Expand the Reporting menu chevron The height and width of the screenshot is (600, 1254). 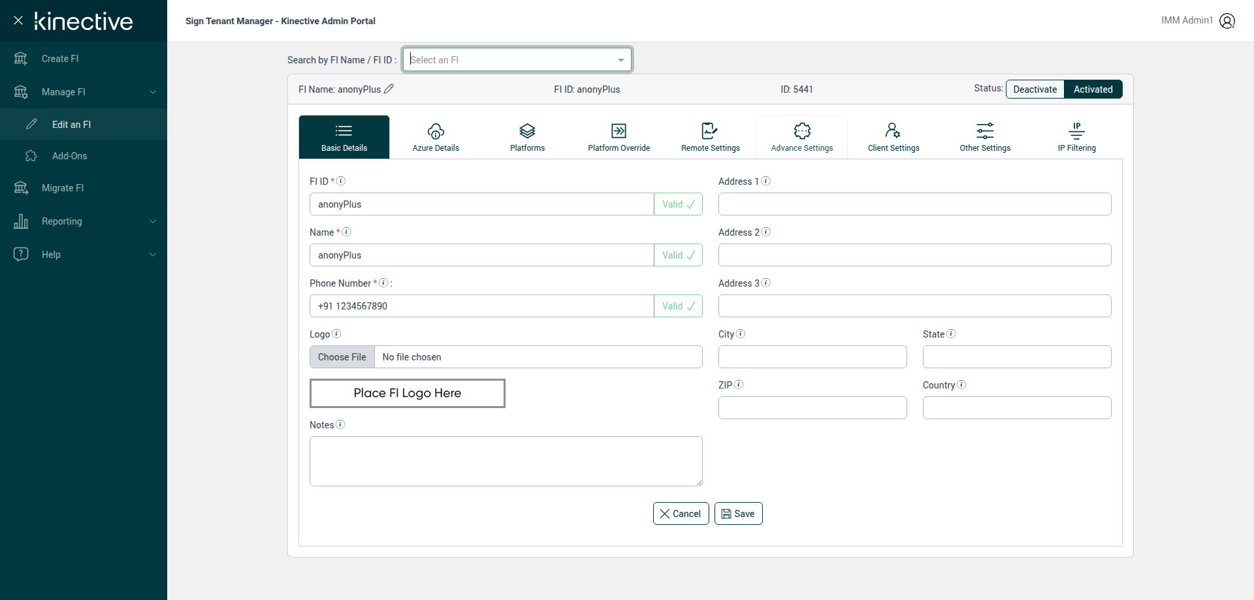(153, 221)
